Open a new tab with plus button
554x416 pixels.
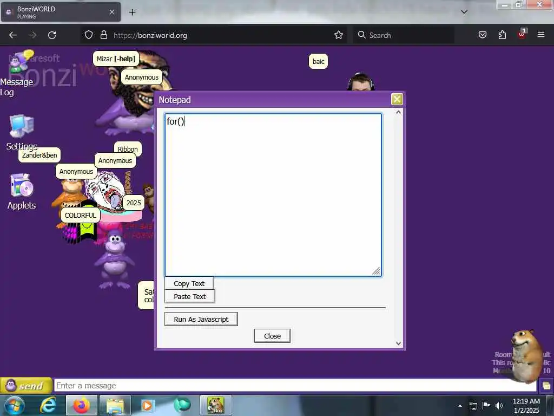pos(132,12)
